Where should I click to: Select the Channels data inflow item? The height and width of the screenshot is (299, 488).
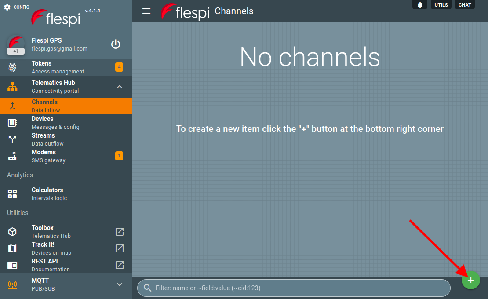[45, 106]
